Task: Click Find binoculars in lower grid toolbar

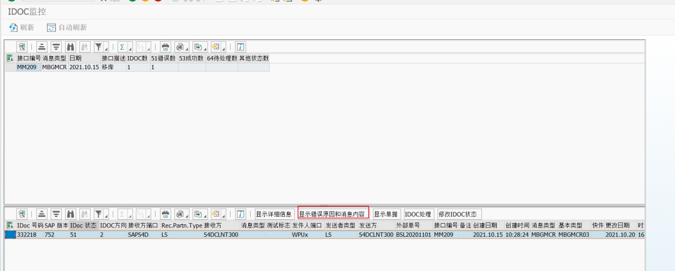Action: click(70, 214)
